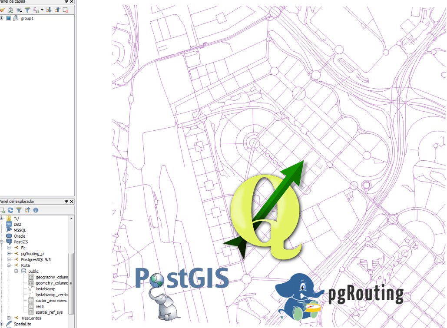Click explorer scrollbar up arrow

(x=71, y=219)
